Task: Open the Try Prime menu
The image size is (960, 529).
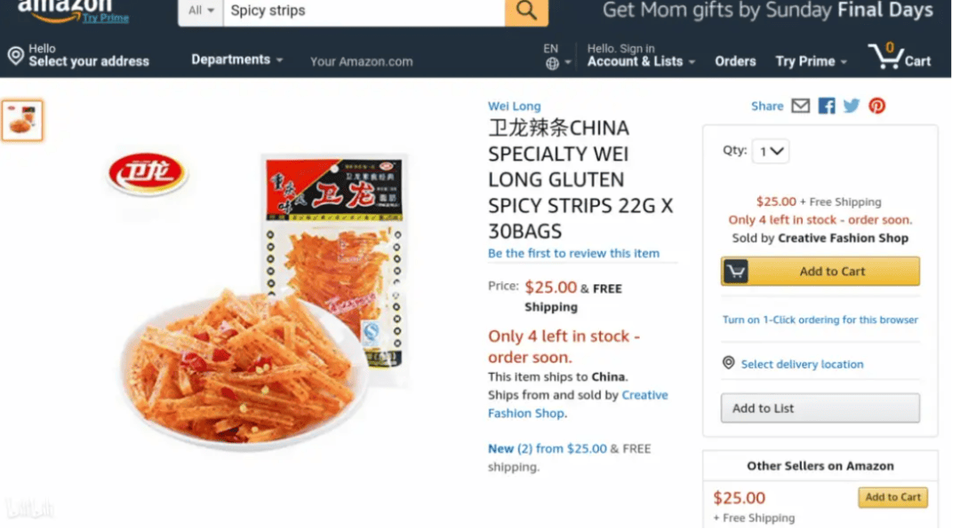Action: pos(812,61)
